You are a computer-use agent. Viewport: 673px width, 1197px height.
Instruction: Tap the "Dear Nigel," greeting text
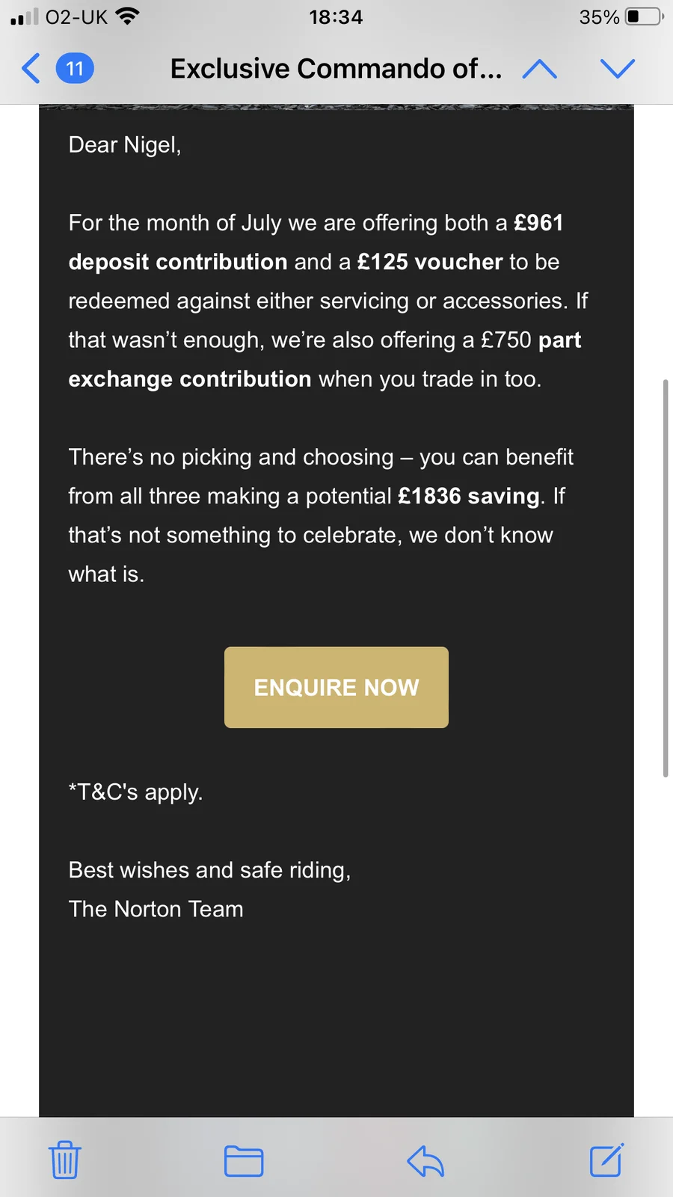click(125, 144)
